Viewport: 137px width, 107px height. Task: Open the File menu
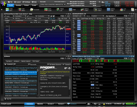click(x=10, y=2)
